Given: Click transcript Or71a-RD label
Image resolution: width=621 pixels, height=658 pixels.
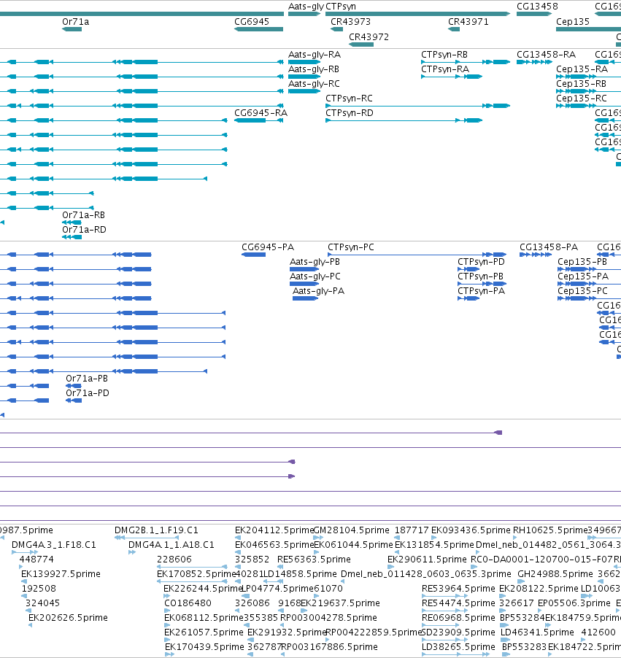Looking at the screenshot, I should coord(84,230).
